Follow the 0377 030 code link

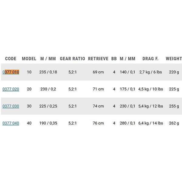(x=11, y=106)
